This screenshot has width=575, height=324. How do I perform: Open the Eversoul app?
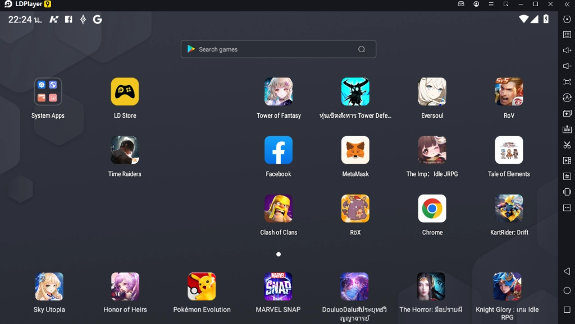(432, 91)
